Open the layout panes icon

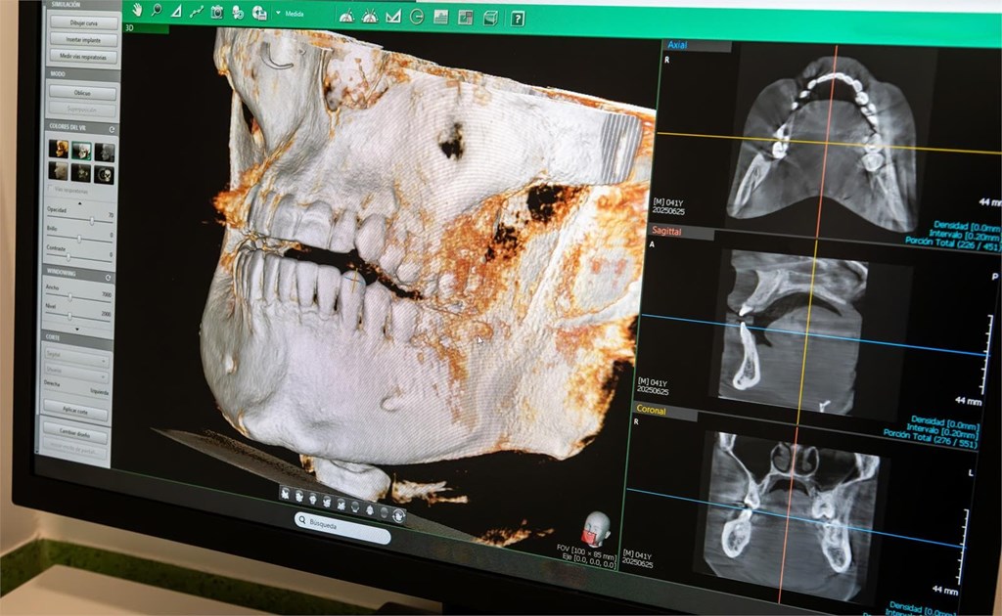point(465,18)
